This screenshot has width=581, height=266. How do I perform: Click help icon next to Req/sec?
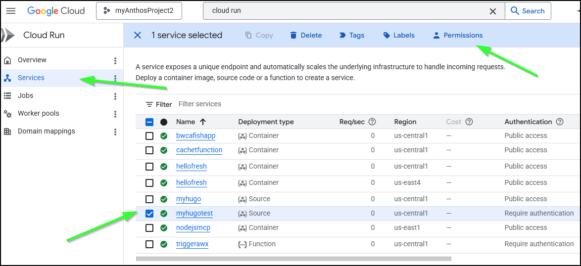(372, 122)
